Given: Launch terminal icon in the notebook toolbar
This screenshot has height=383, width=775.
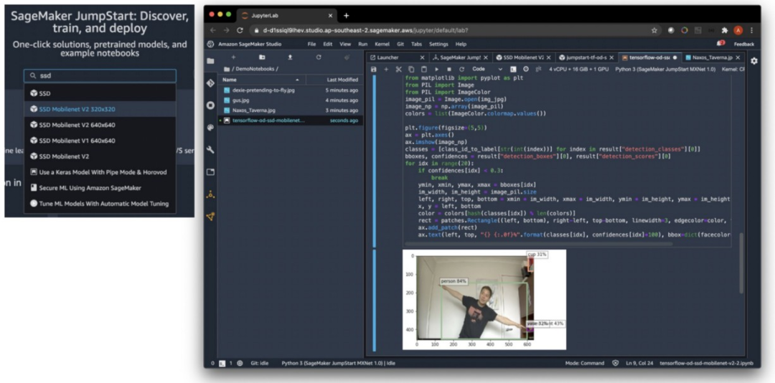Looking at the screenshot, I should point(514,69).
